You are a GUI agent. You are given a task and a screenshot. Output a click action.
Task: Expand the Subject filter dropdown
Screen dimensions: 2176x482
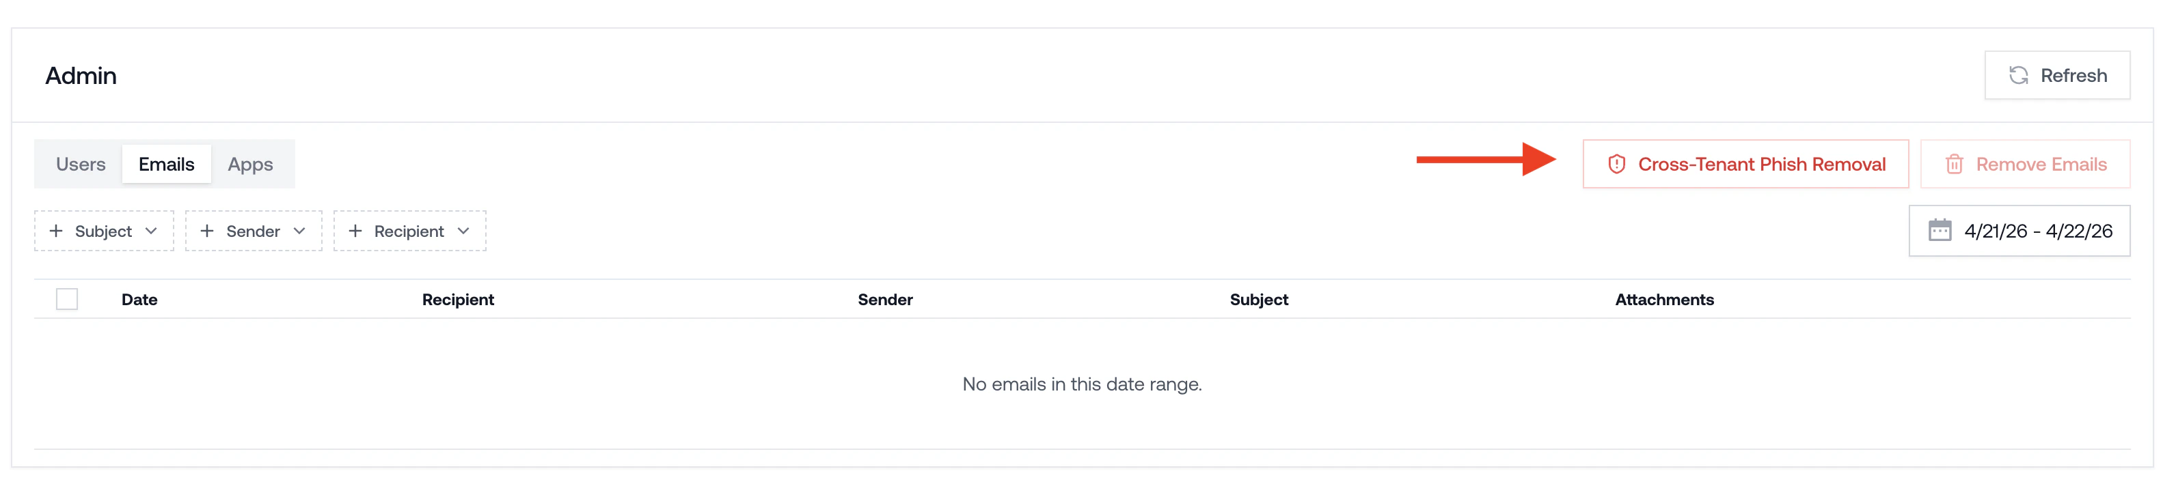pos(152,231)
